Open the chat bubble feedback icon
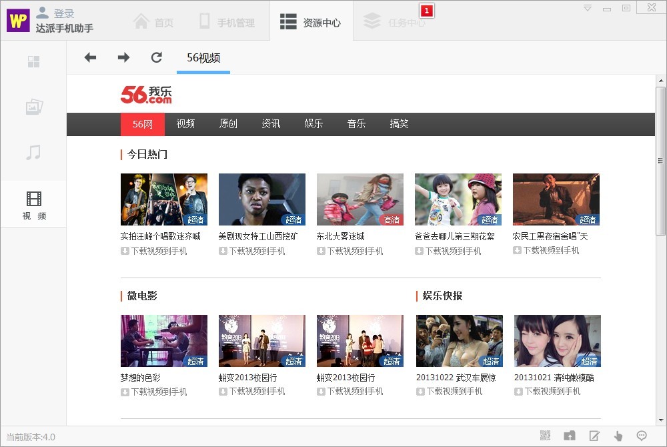 pyautogui.click(x=642, y=436)
